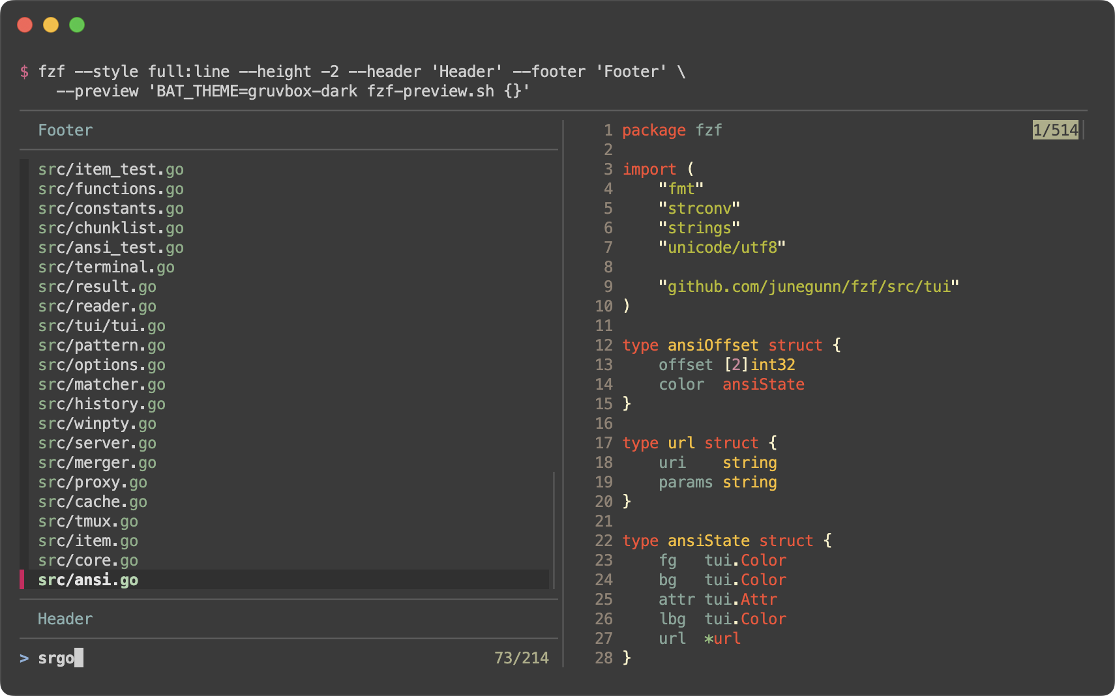Screen dimensions: 1115x696
Task: Select src/functions.go in the list
Action: (111, 189)
